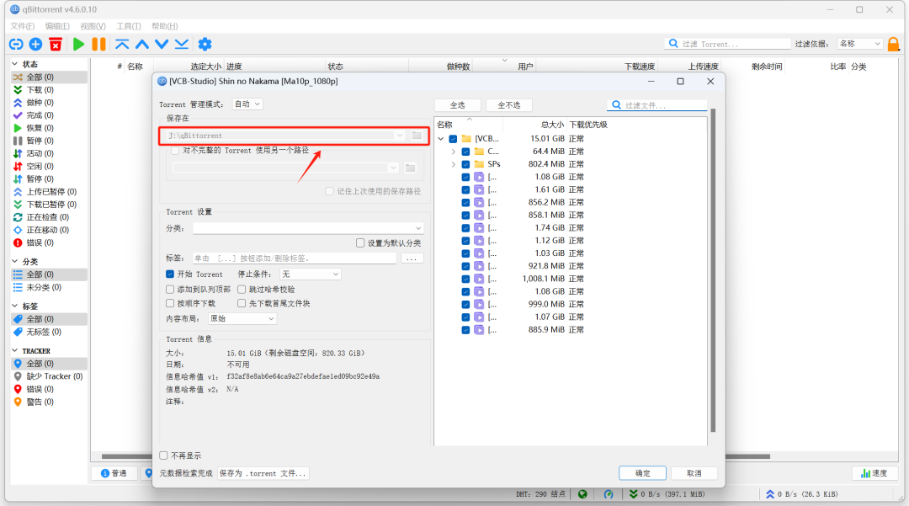
Task: Move torrent to top of queue
Action: 122,44
